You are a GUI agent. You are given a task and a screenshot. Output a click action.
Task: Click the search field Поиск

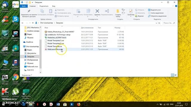169,23
